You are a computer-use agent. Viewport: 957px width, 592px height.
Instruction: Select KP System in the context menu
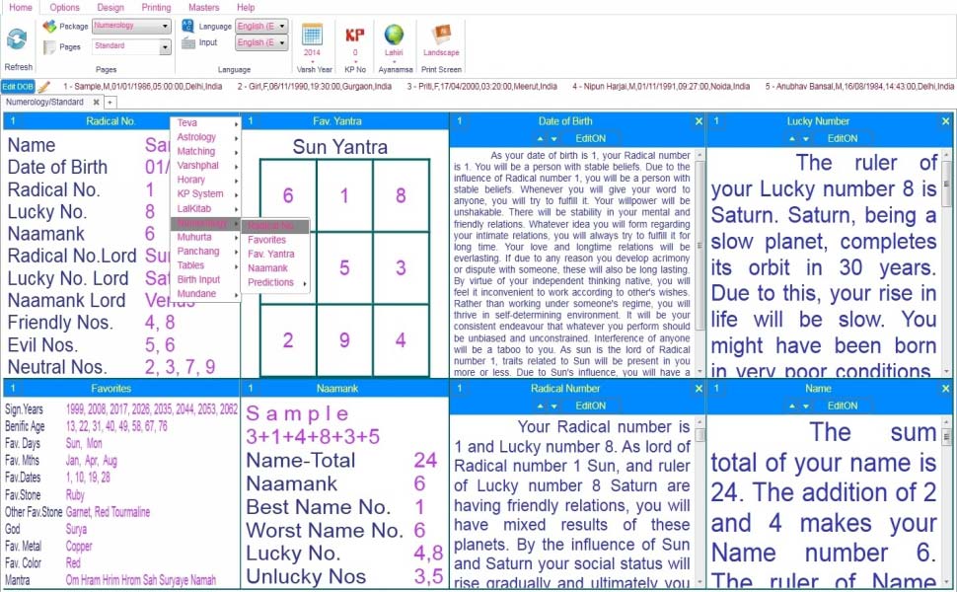(x=205, y=193)
